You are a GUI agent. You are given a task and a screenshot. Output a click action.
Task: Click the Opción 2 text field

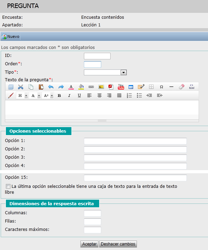point(135,149)
